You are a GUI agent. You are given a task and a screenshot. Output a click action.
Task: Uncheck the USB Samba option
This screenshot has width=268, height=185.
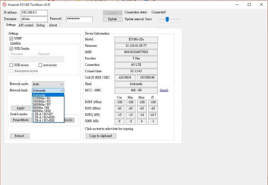point(11,48)
